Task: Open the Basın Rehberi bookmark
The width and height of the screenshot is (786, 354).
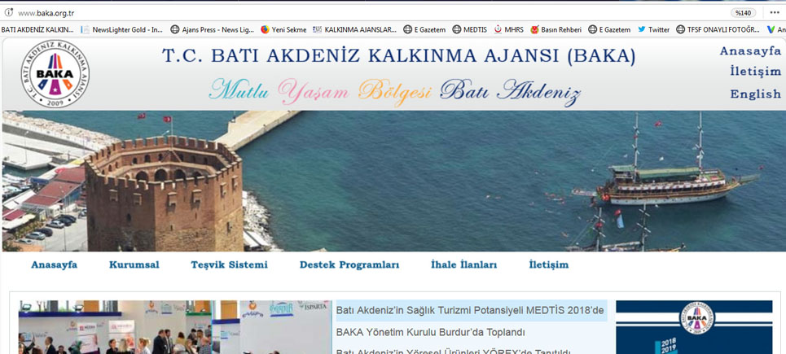Action: pyautogui.click(x=556, y=29)
